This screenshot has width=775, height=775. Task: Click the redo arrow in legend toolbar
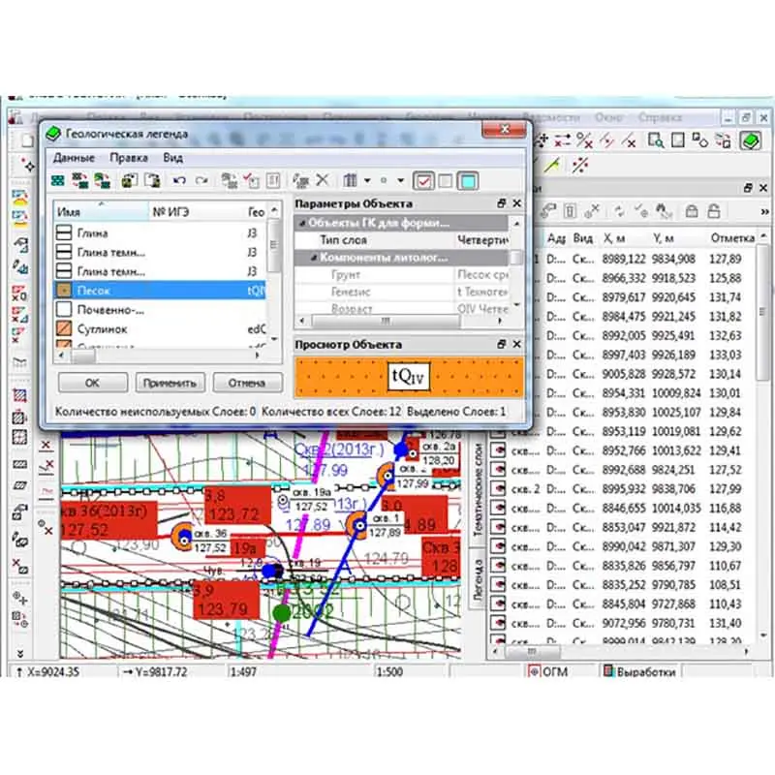(201, 181)
